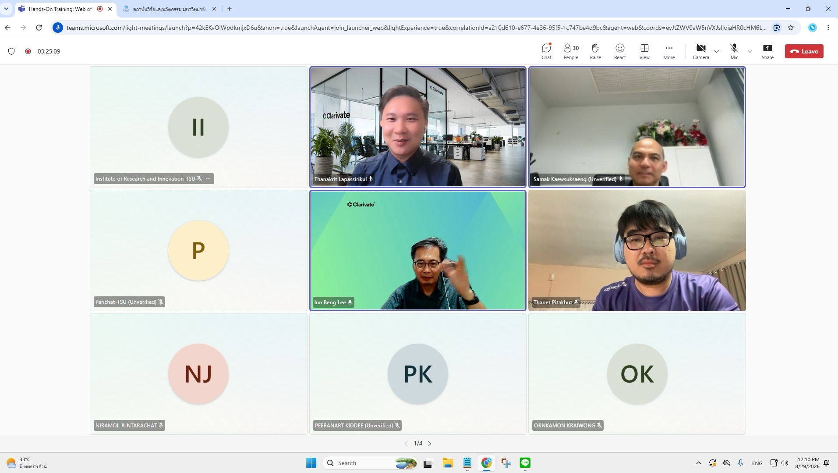
Task: Bookmark this page with star icon
Action: tap(791, 28)
